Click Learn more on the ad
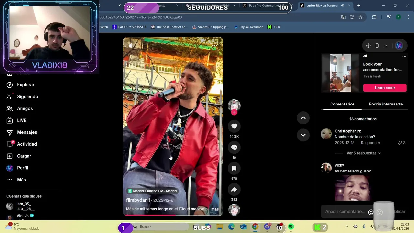Screen dimensions: 414x233 (x=385, y=88)
